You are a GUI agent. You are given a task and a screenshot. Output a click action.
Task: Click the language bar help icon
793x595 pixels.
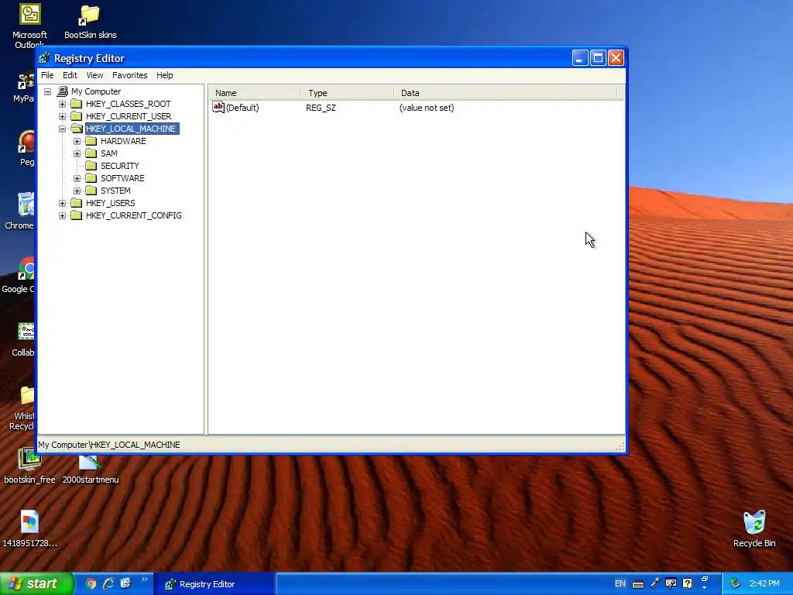click(688, 583)
